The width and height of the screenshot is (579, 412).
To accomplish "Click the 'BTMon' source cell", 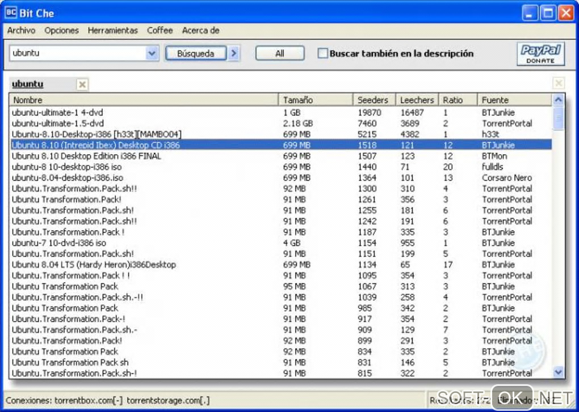I will 494,156.
